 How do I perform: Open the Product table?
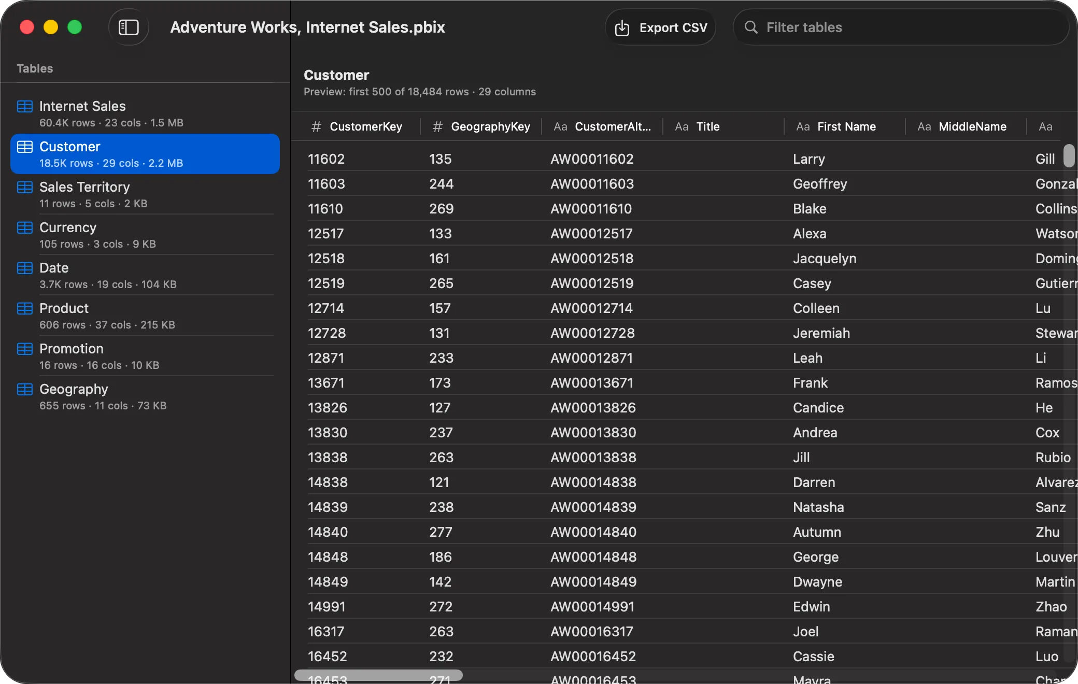click(145, 316)
